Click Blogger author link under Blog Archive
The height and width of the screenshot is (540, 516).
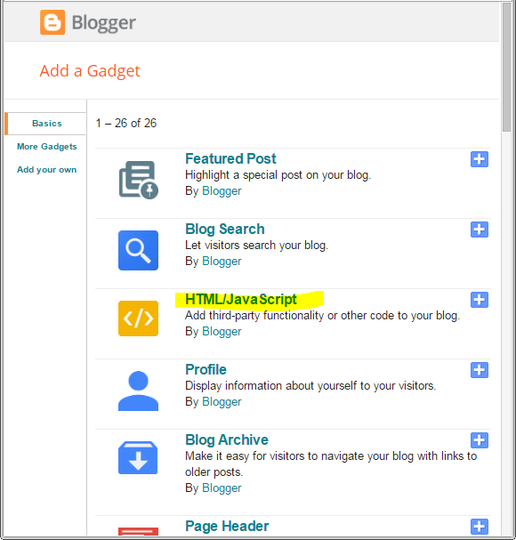[x=222, y=488]
